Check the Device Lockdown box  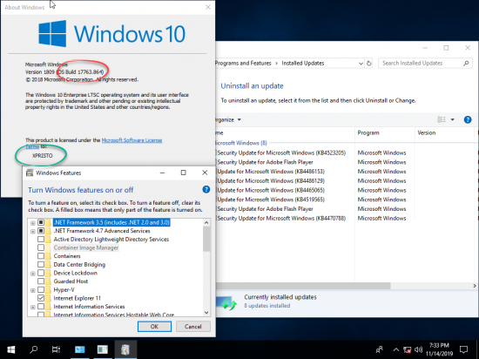[41, 273]
